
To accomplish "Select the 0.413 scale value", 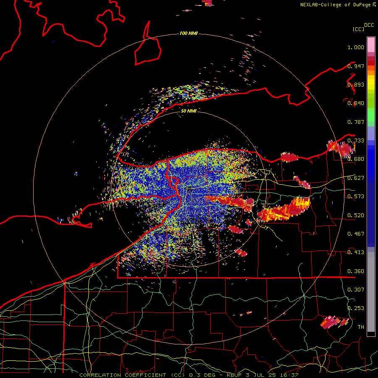I will (x=356, y=252).
